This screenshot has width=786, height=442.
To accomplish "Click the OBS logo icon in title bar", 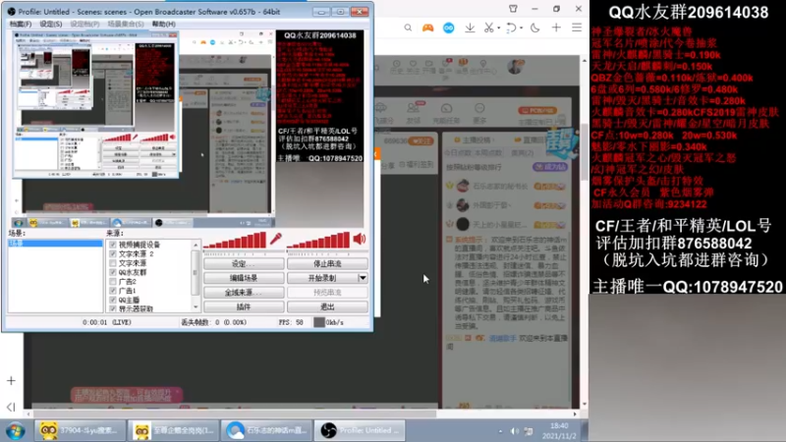I will click(x=11, y=12).
